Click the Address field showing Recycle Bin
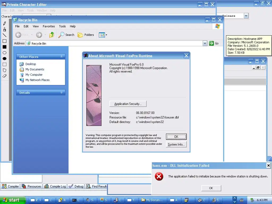This screenshot has width=272, height=204. 114,43
